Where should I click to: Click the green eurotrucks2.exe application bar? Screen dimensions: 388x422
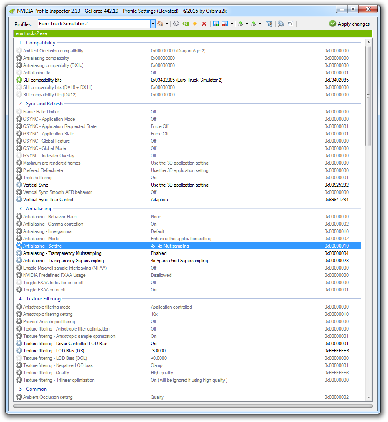[193, 33]
